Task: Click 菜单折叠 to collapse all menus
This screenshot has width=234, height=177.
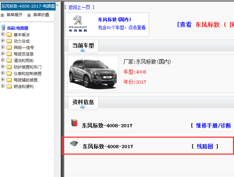Action: pyautogui.click(x=41, y=15)
